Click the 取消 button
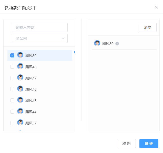This screenshot has width=163, height=153. coord(126,144)
